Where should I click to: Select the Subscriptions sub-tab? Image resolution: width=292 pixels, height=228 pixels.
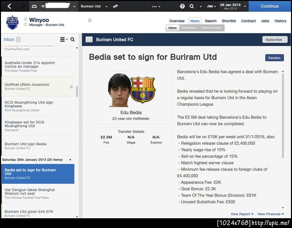click(211, 28)
